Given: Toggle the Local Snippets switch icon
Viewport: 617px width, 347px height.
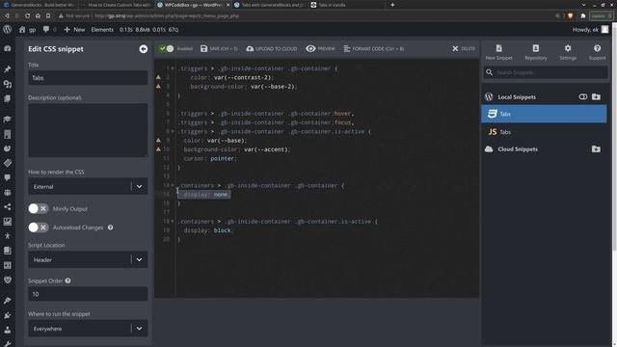Looking at the screenshot, I should pyautogui.click(x=582, y=96).
